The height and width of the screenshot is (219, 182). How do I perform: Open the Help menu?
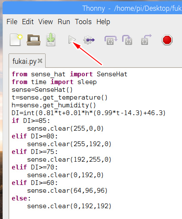coord(103,22)
